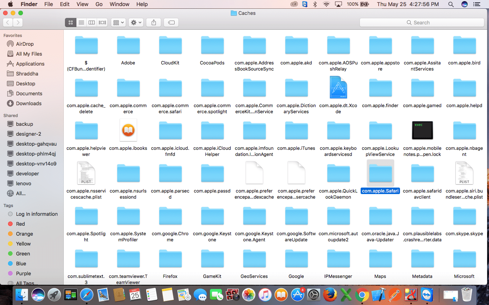Filter by the Red tag

(20, 224)
